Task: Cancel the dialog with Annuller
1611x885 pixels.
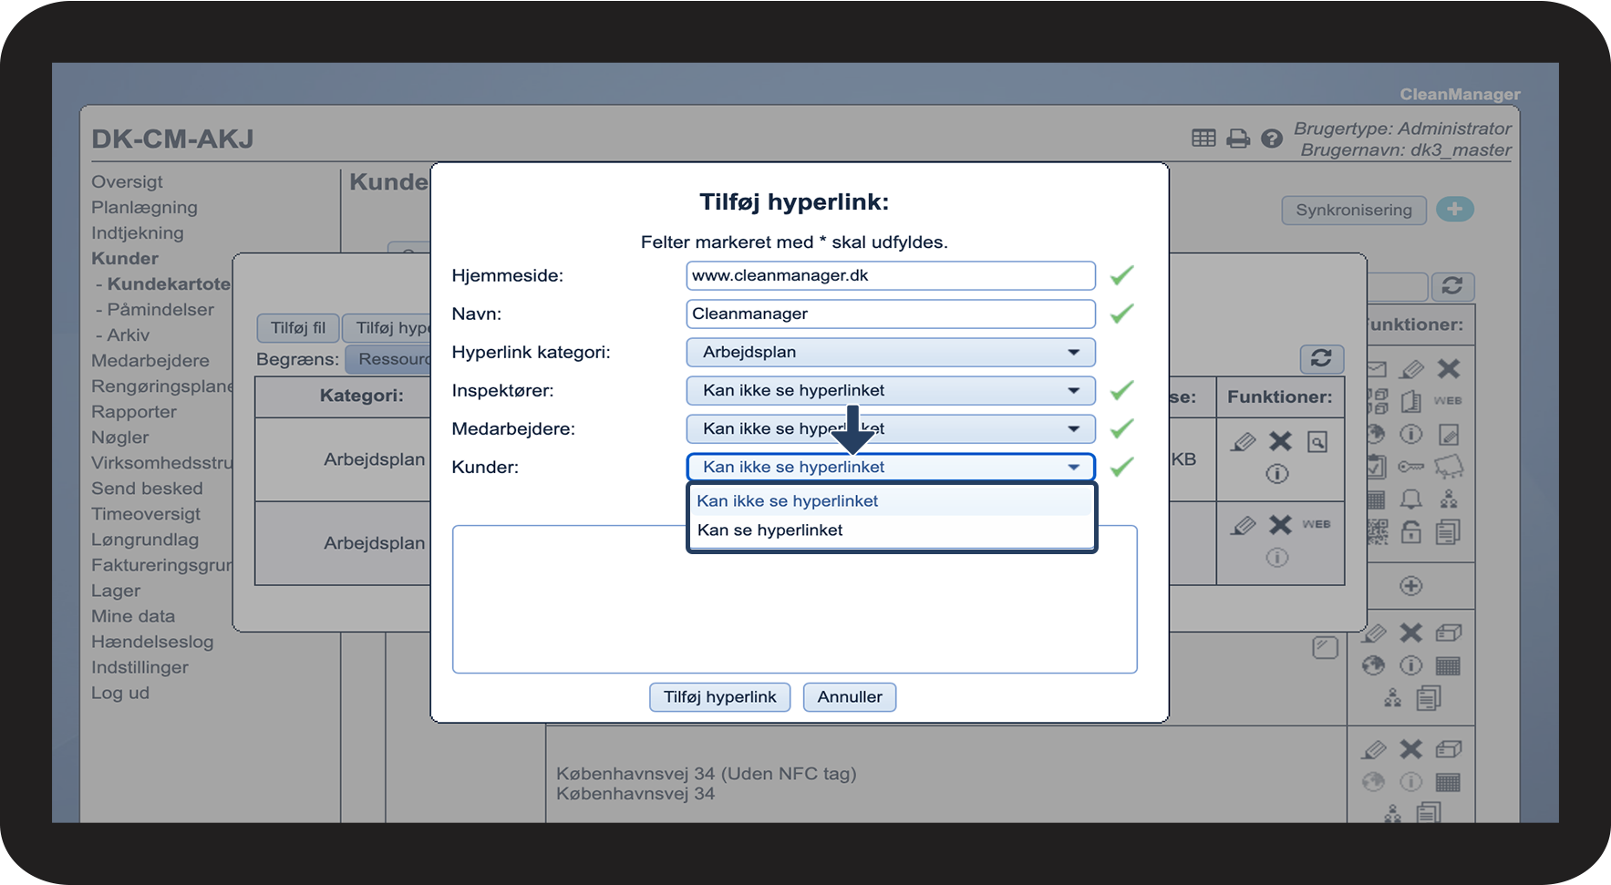Action: click(x=850, y=696)
